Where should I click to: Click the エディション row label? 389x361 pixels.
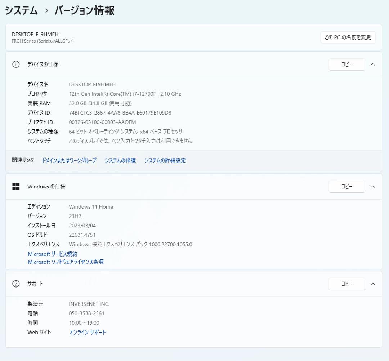[x=39, y=207]
